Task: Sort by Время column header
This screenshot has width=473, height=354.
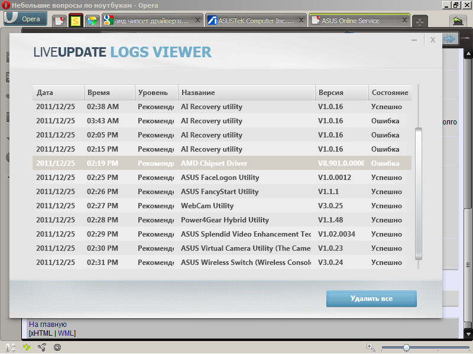Action: (x=109, y=93)
